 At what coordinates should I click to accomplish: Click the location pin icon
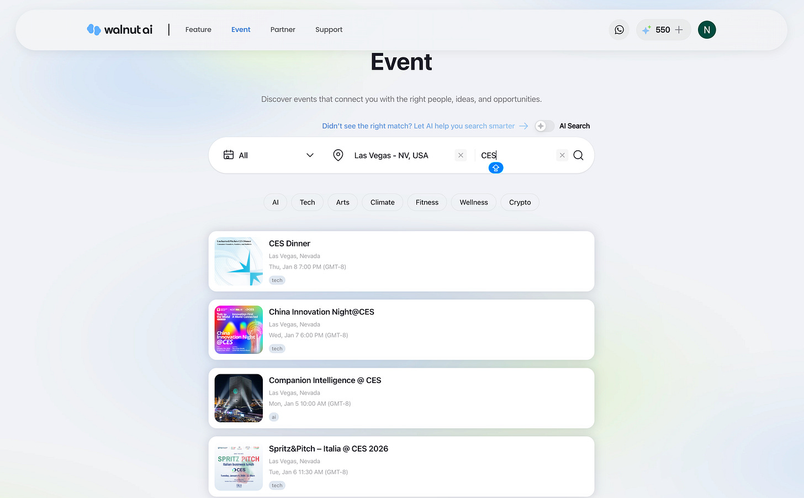338,155
